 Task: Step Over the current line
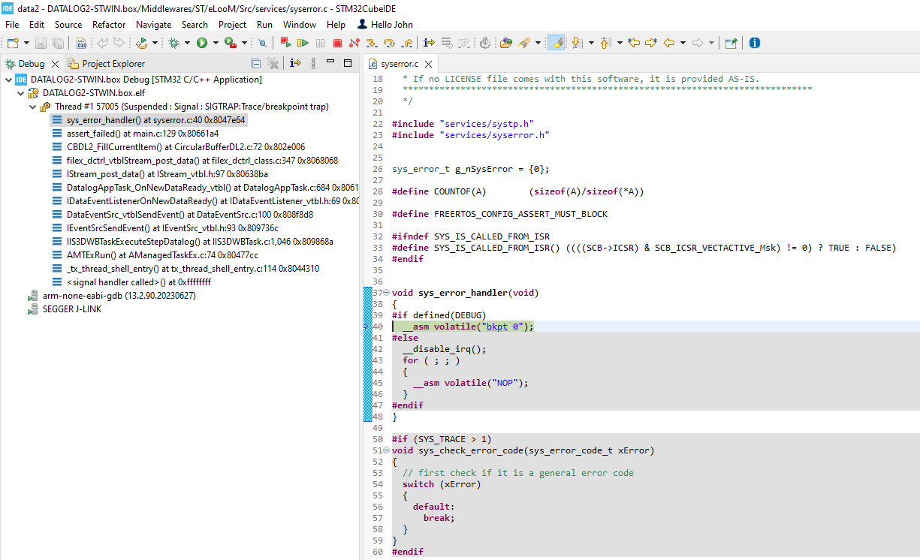tap(389, 42)
